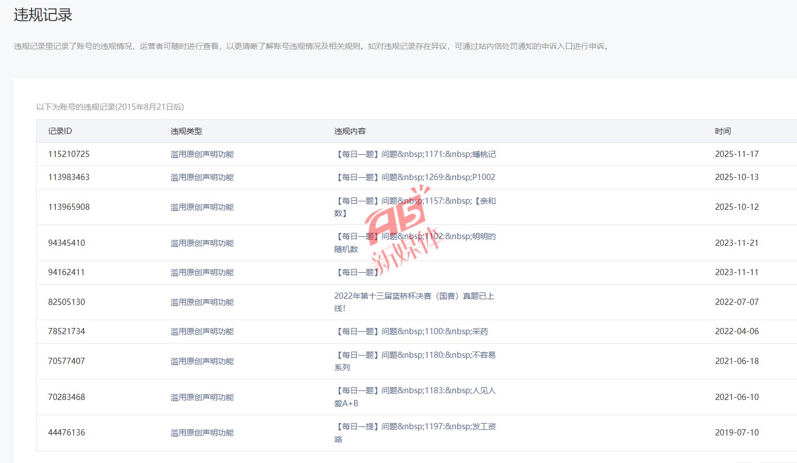This screenshot has width=797, height=463.
Task: Open violation content link '问题 1269: P1002'
Action: point(415,177)
